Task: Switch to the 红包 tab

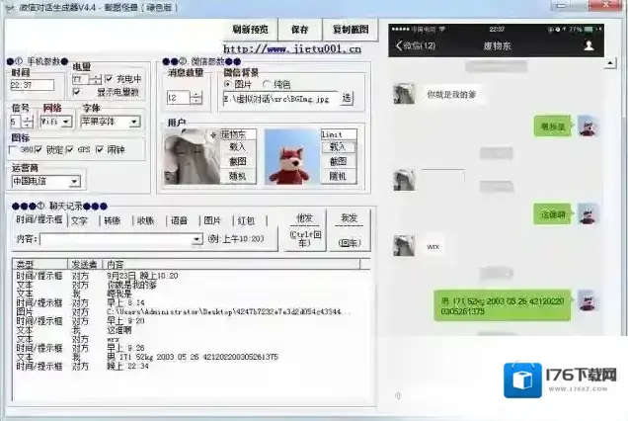Action: coord(246,221)
